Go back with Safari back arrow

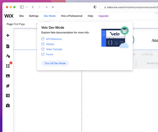[33, 7]
